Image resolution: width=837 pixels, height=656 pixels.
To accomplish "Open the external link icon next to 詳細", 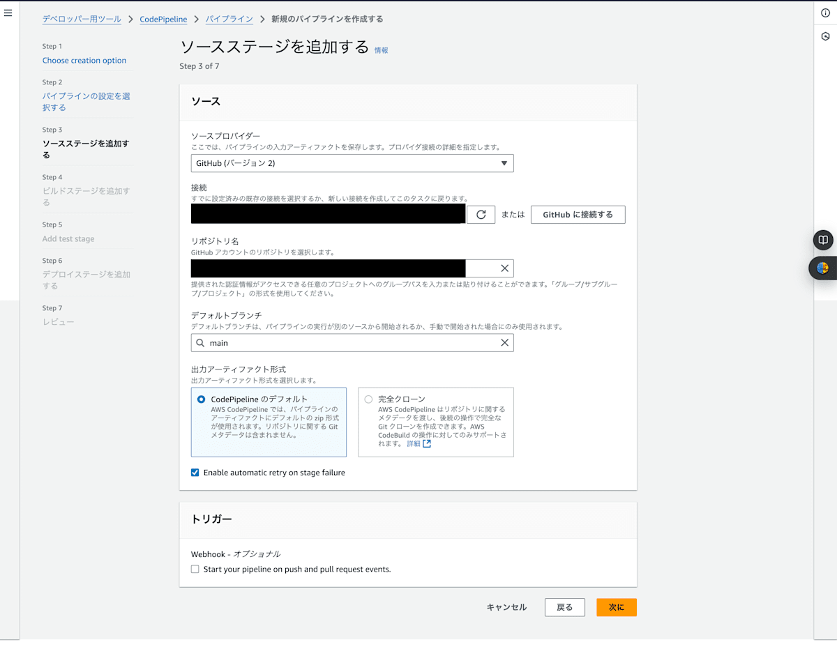I will pos(427,443).
